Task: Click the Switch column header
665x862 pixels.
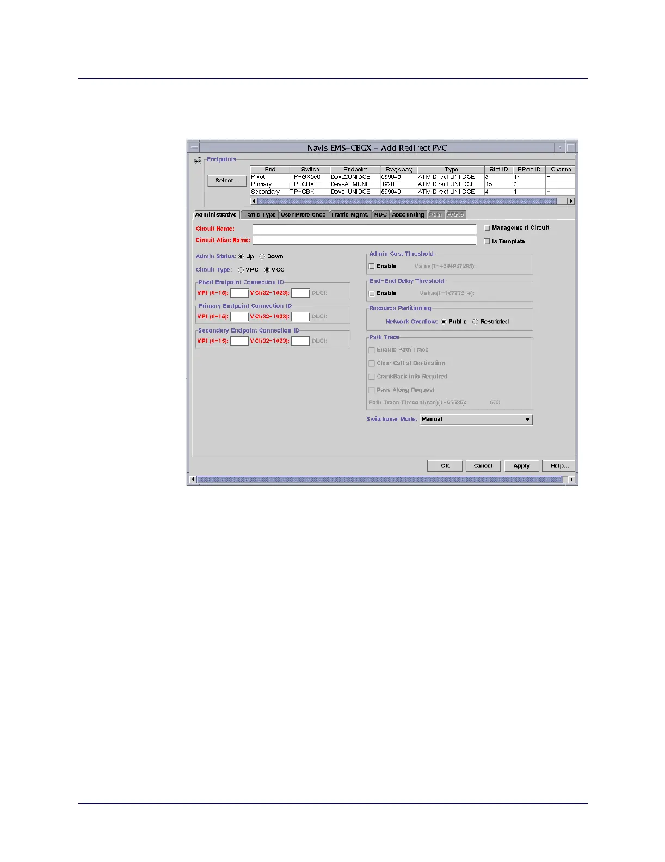Action: [310, 170]
